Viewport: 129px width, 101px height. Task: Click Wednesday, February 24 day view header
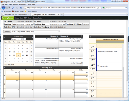(110, 39)
